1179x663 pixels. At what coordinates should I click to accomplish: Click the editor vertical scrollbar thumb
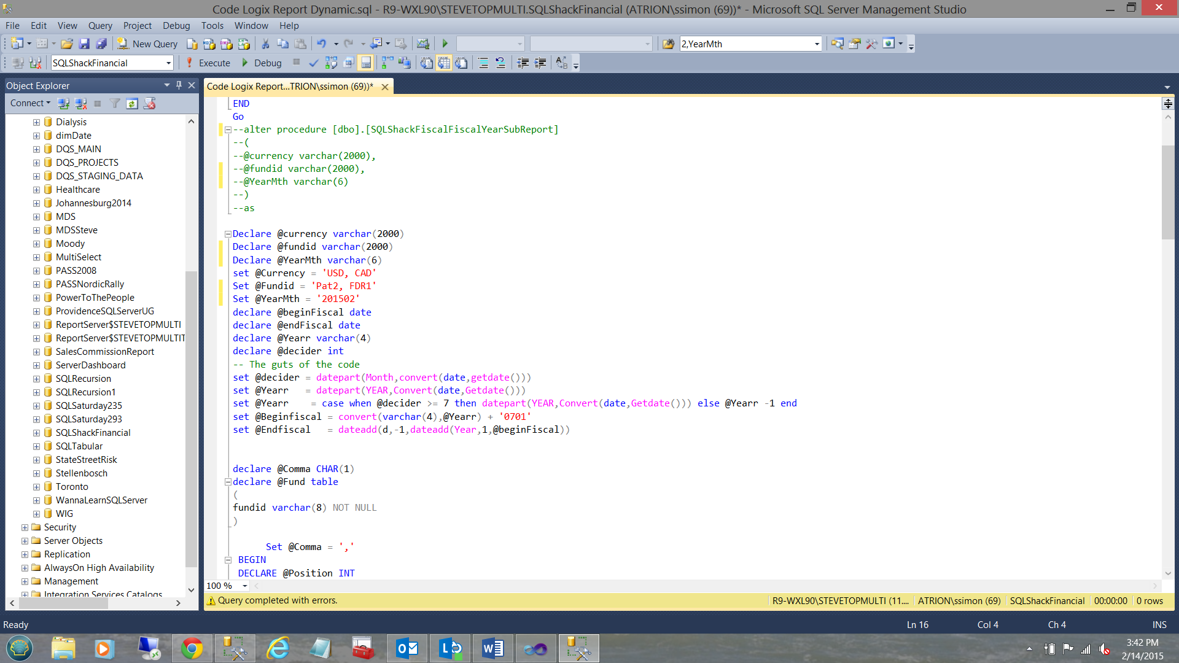click(x=1167, y=192)
